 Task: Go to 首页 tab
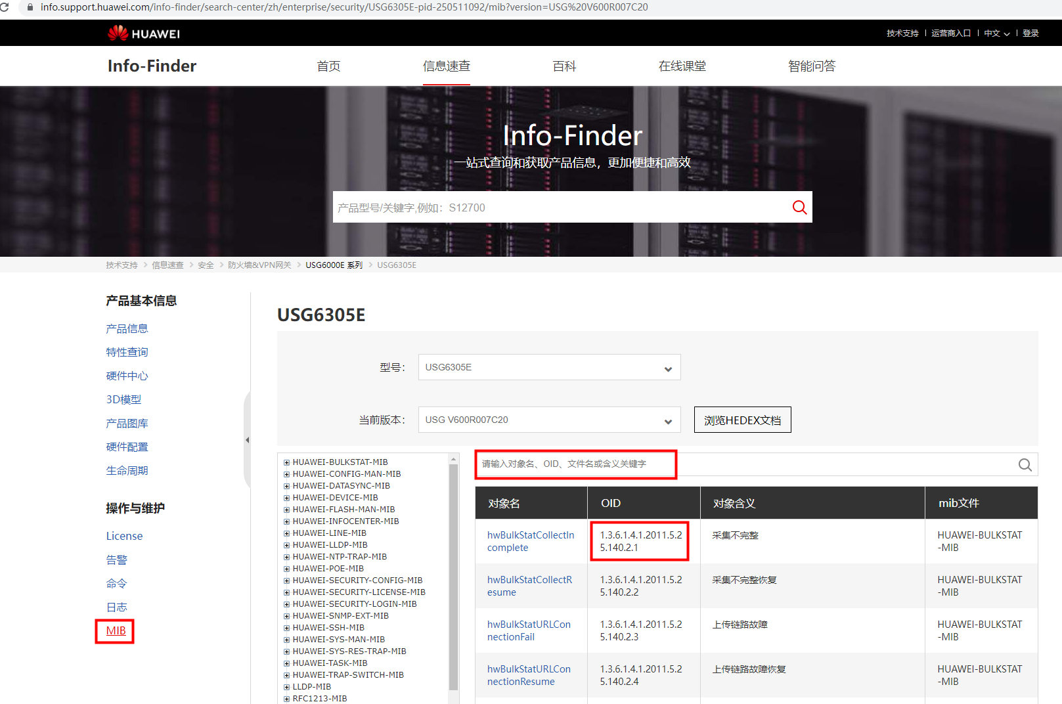point(328,66)
